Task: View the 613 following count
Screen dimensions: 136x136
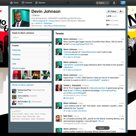Action: coord(112,20)
